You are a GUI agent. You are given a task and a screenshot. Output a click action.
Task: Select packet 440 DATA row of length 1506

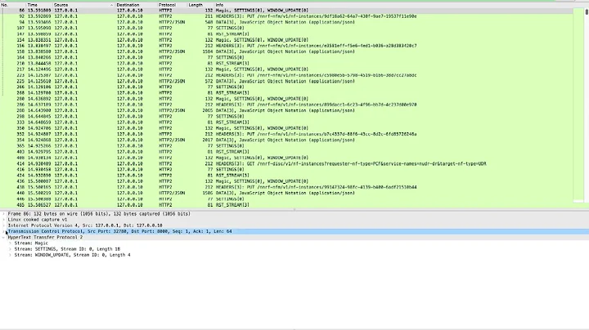[x=286, y=193]
